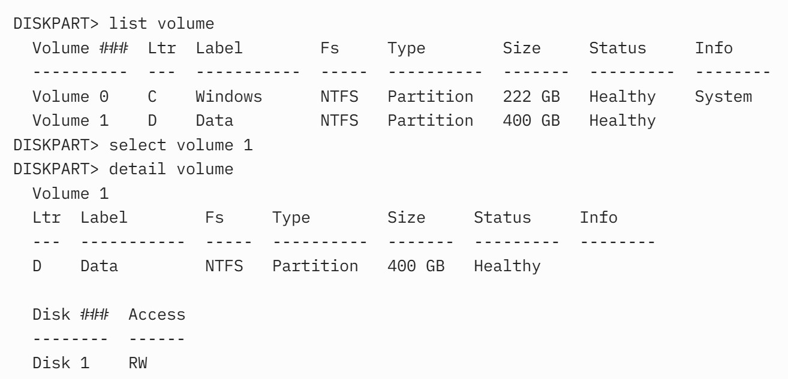Click the 'Info' column header in top table
The height and width of the screenshot is (379, 788).
pos(714,48)
